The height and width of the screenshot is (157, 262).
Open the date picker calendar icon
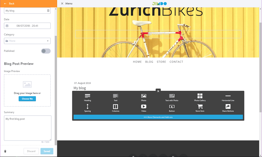(x=7, y=26)
